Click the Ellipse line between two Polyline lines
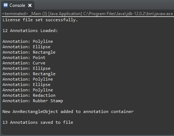Screen dimensions: 174x136 (x=26, y=85)
